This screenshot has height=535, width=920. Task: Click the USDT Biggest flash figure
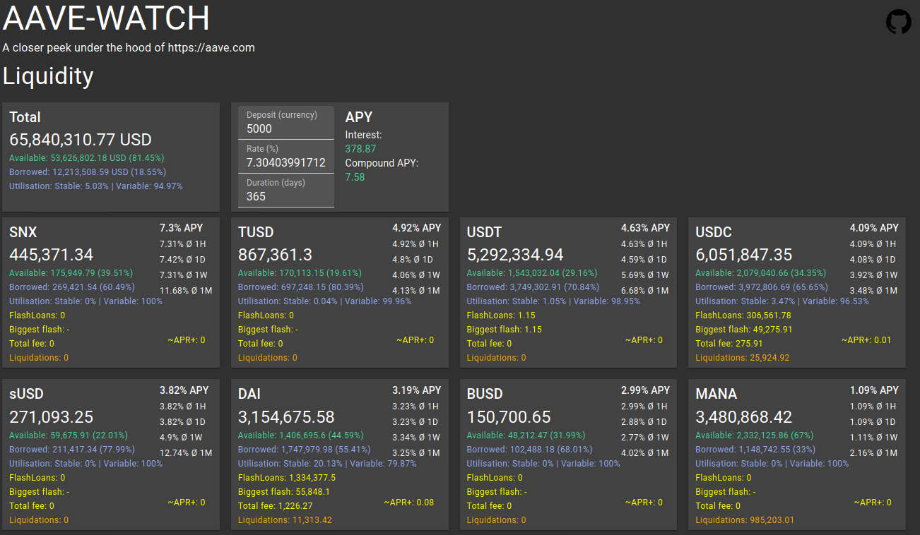[x=505, y=329]
